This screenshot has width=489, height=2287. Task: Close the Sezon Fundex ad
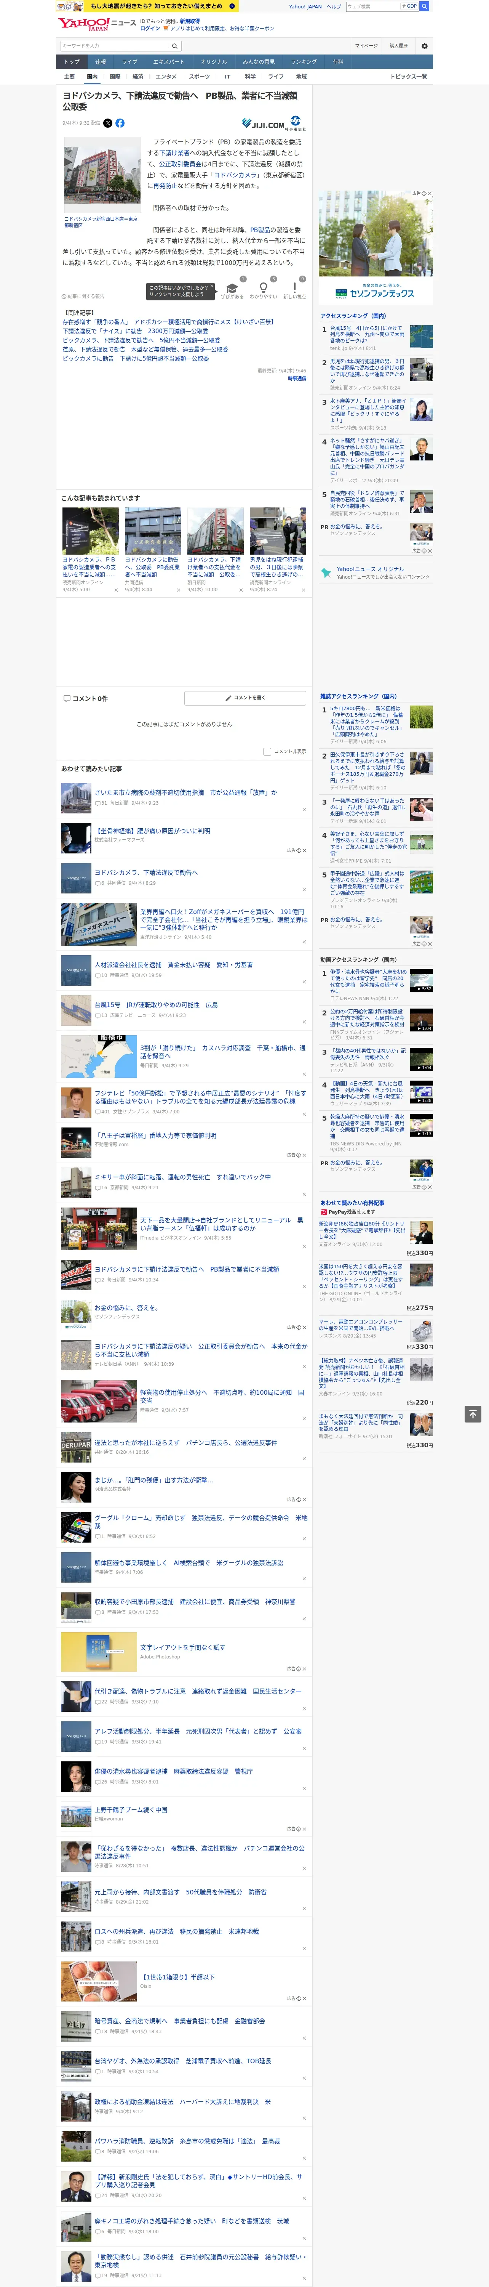430,194
